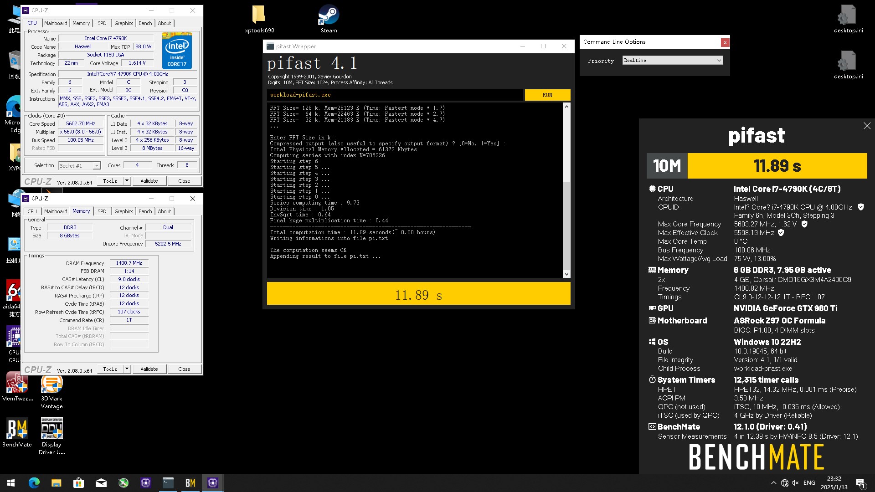The image size is (875, 492).
Task: Click the shield next to Max Core Frequency
Action: tap(804, 224)
